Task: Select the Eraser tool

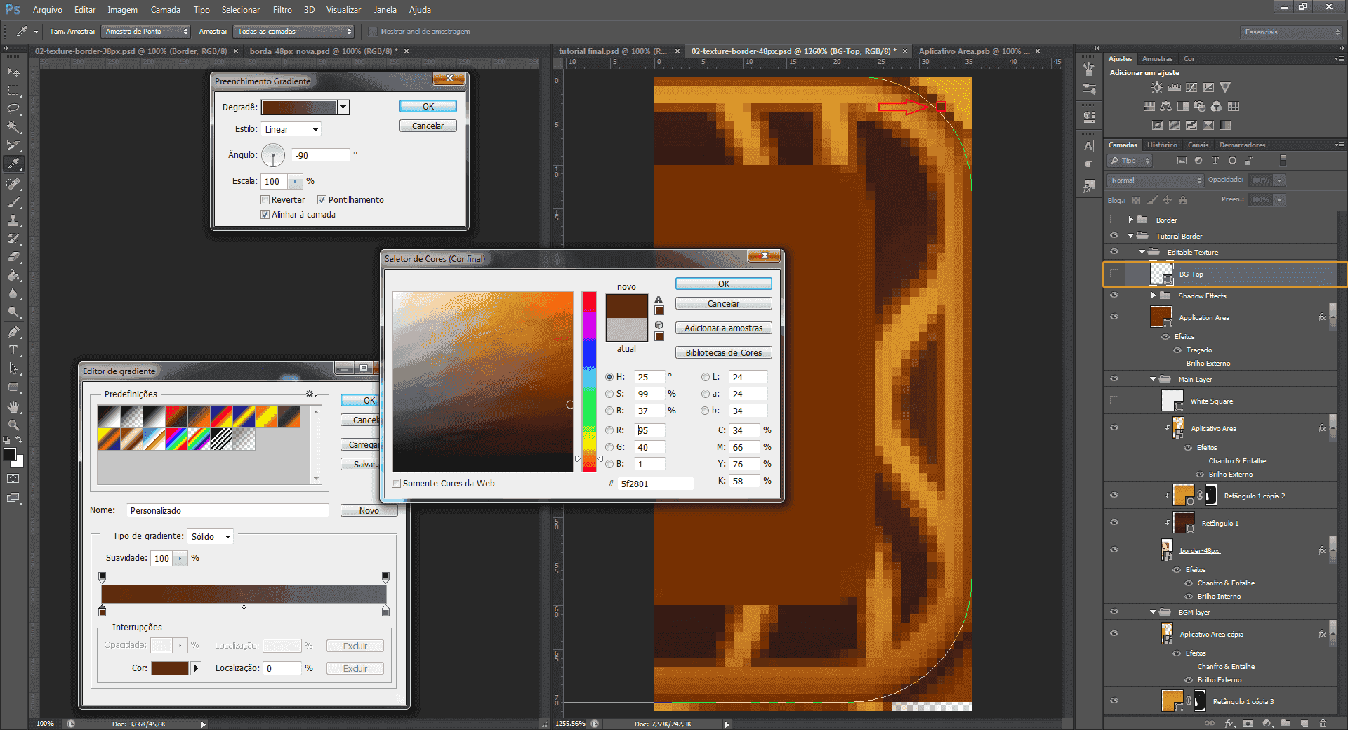Action: tap(13, 257)
